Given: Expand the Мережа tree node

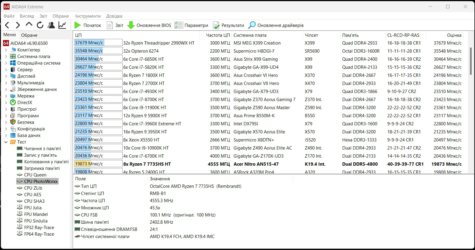Looking at the screenshot, I should pos(6,96).
